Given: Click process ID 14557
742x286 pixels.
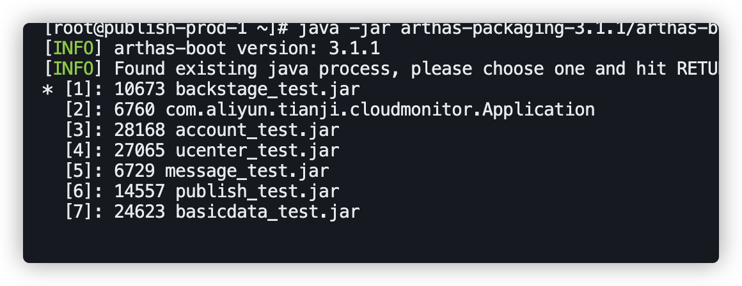Looking at the screenshot, I should (139, 191).
